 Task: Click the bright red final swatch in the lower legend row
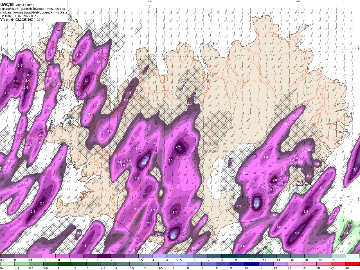[352, 264]
